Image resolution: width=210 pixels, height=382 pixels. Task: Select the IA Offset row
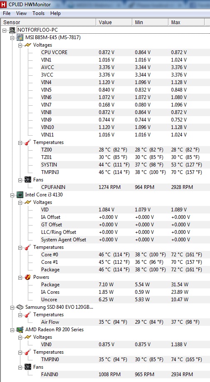click(125, 217)
